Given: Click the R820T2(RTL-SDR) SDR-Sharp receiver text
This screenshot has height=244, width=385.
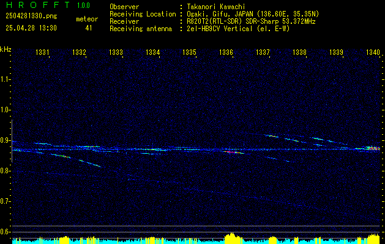Looking at the screenshot, I should (251, 21).
